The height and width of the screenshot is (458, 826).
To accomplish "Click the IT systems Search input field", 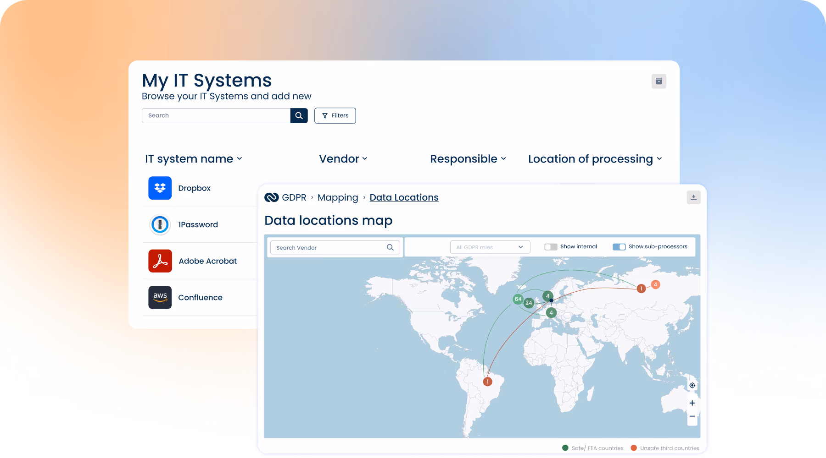I will 216,115.
